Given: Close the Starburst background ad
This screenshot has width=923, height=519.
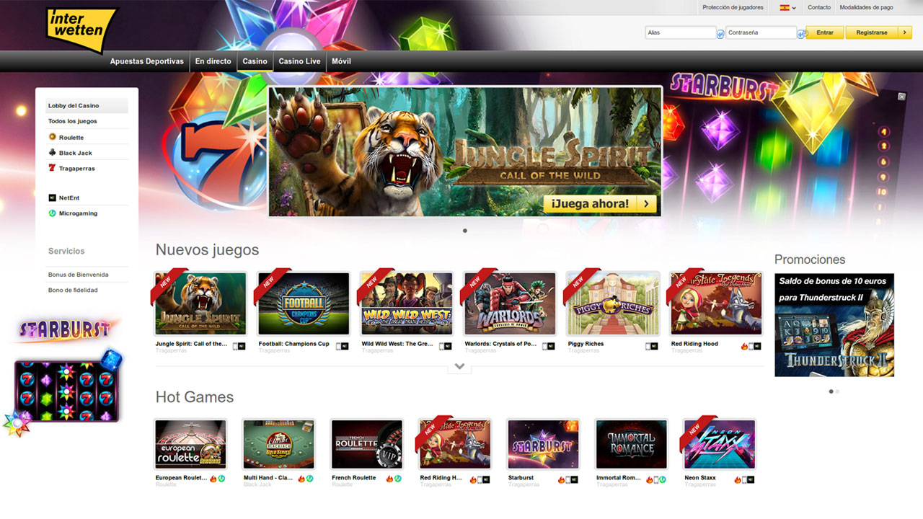Looking at the screenshot, I should pyautogui.click(x=901, y=96).
